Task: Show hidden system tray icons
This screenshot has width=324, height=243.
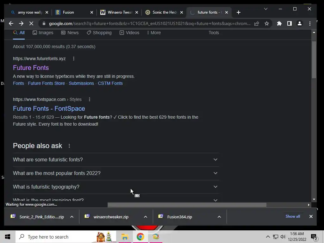Action: 268,237
